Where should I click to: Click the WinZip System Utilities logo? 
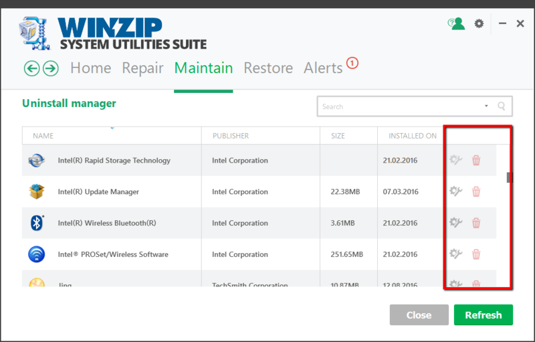coord(112,33)
